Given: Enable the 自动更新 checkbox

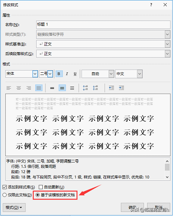Looking at the screenshot, I should (x=51, y=187).
